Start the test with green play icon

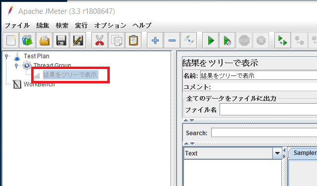tap(210, 40)
